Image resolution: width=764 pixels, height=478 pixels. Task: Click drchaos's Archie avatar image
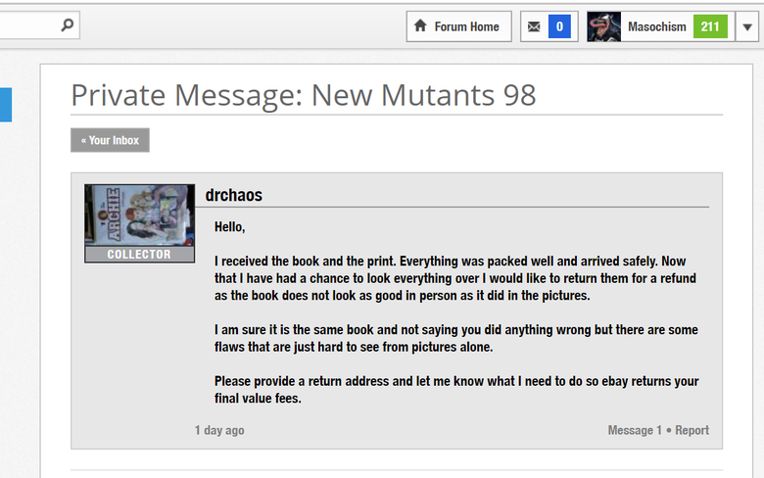(x=140, y=215)
